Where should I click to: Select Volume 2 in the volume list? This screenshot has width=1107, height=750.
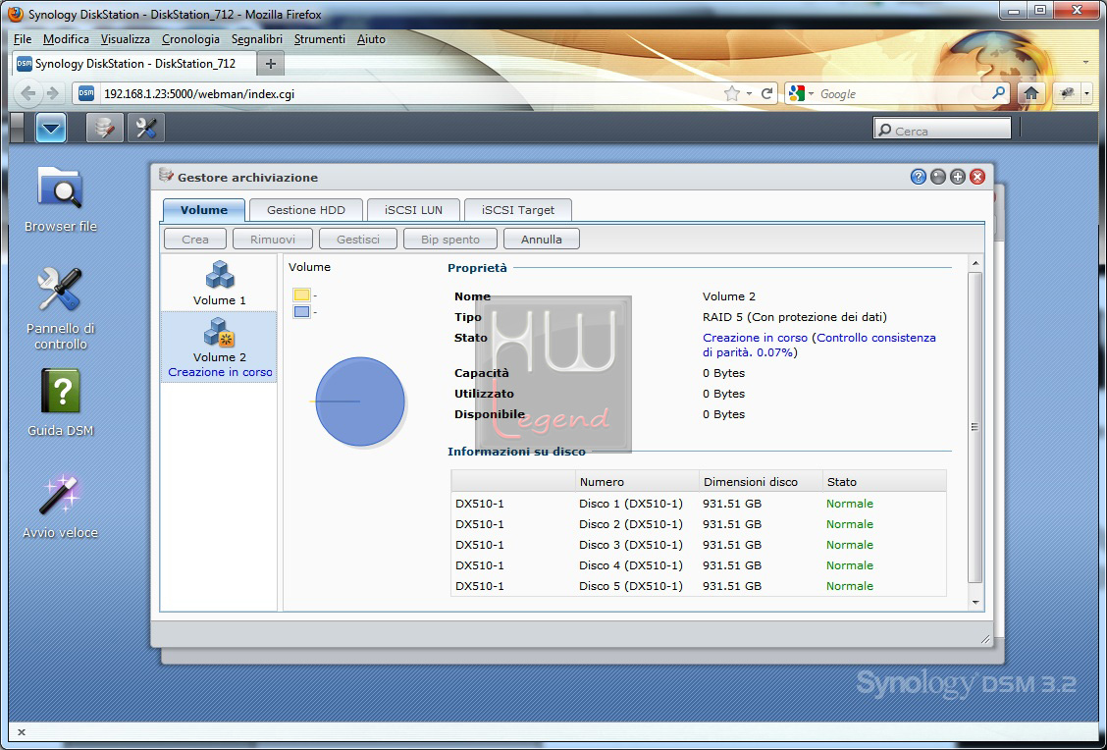coord(220,348)
